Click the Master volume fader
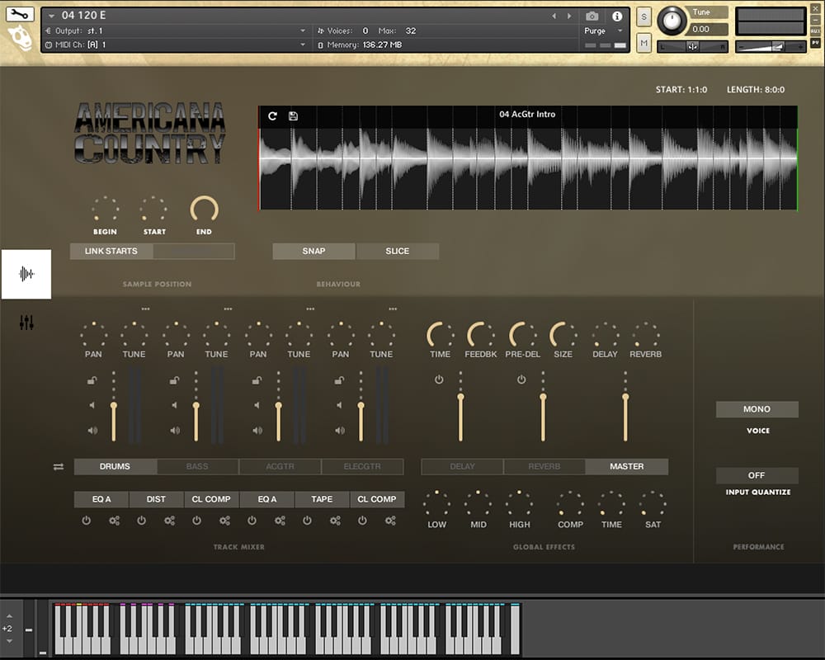This screenshot has width=825, height=660. 625,398
